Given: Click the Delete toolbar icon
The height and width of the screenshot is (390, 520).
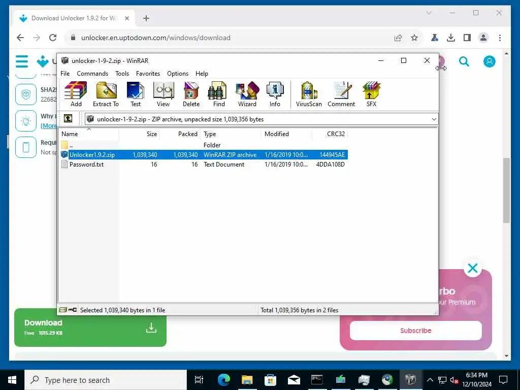Looking at the screenshot, I should [191, 94].
